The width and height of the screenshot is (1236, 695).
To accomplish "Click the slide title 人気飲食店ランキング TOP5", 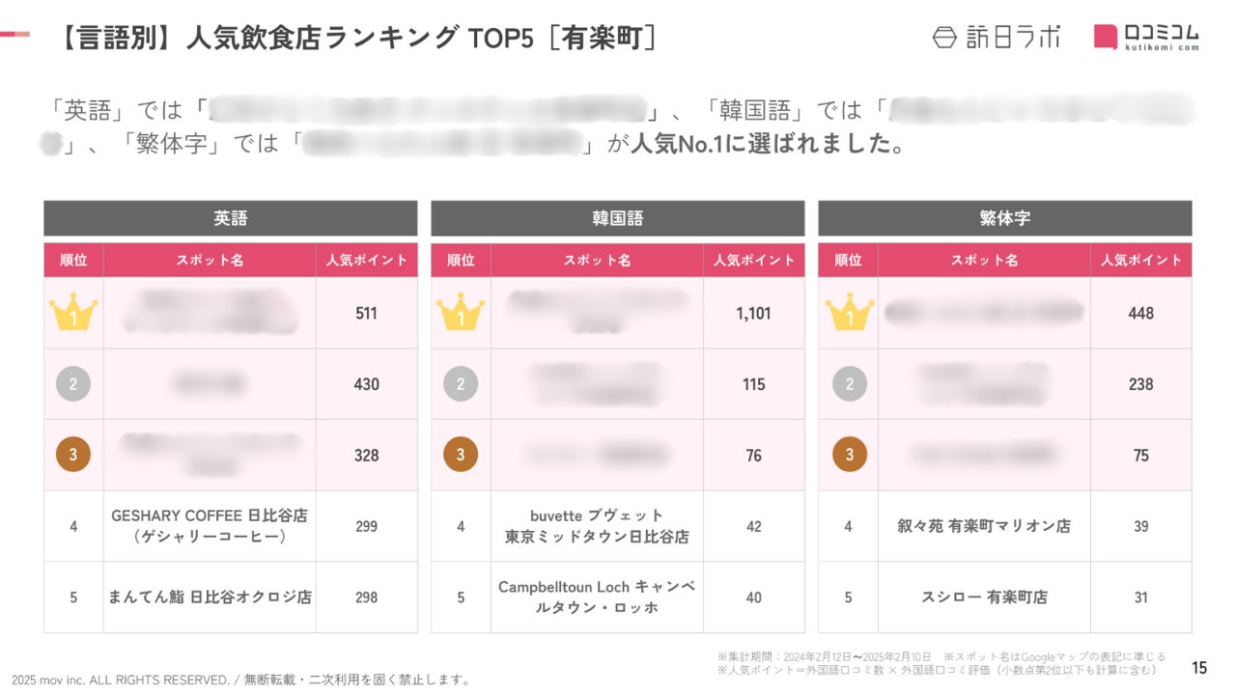I will point(359,38).
